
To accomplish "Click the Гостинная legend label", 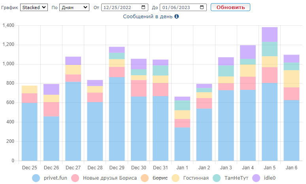I will point(196,178).
